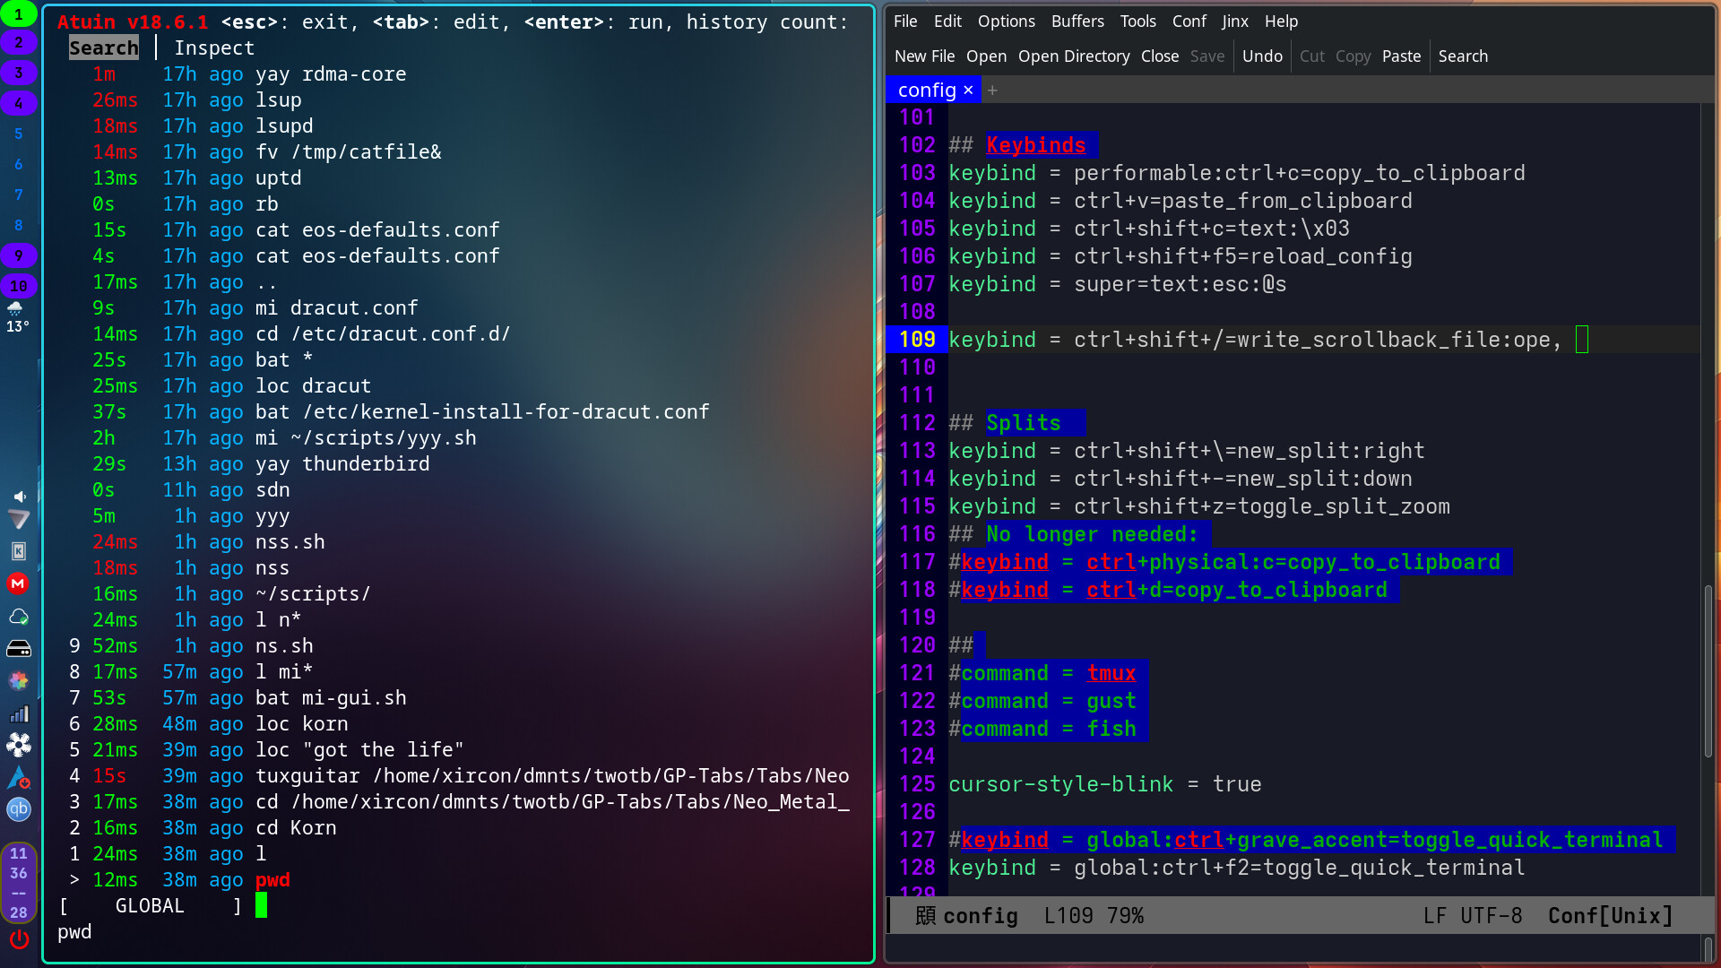Open the qBittorrent tray icon
The width and height of the screenshot is (1721, 968).
click(19, 809)
